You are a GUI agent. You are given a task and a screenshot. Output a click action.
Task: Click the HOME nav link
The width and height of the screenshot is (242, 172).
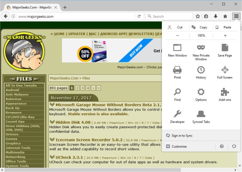tap(59, 34)
